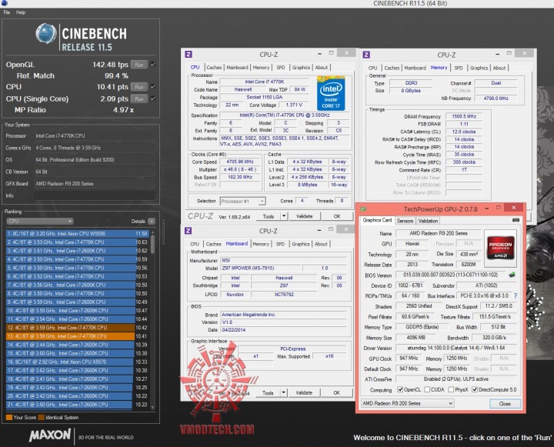Click the CPU-Z logo icon in Memory window title
This screenshot has height=447, width=554.
366,55
